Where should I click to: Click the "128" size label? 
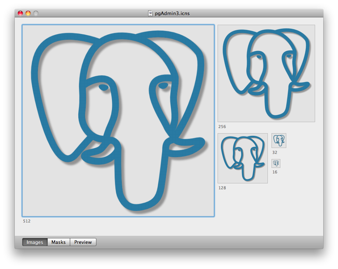coord(222,188)
